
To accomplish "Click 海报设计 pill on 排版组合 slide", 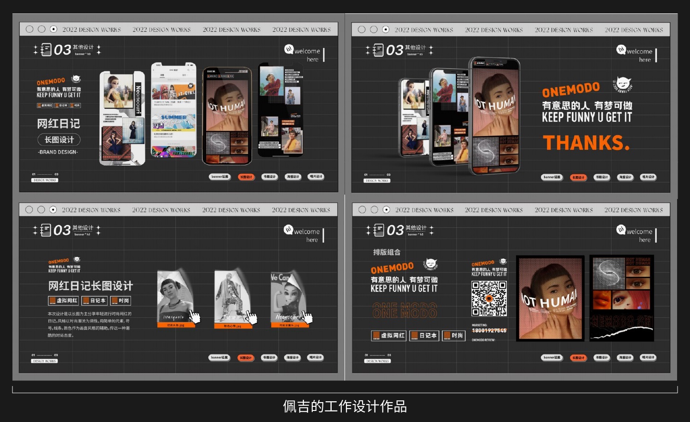I will pyautogui.click(x=625, y=357).
